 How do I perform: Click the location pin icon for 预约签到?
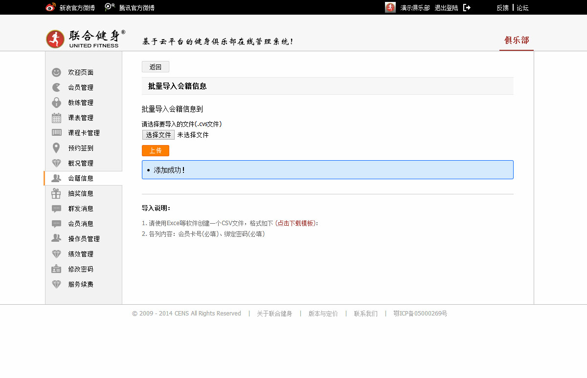(x=56, y=148)
